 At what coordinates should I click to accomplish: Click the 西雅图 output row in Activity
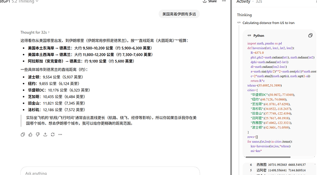pyautogui.click(x=278, y=165)
